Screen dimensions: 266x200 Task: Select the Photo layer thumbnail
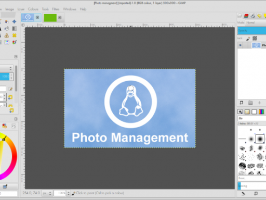256,45
